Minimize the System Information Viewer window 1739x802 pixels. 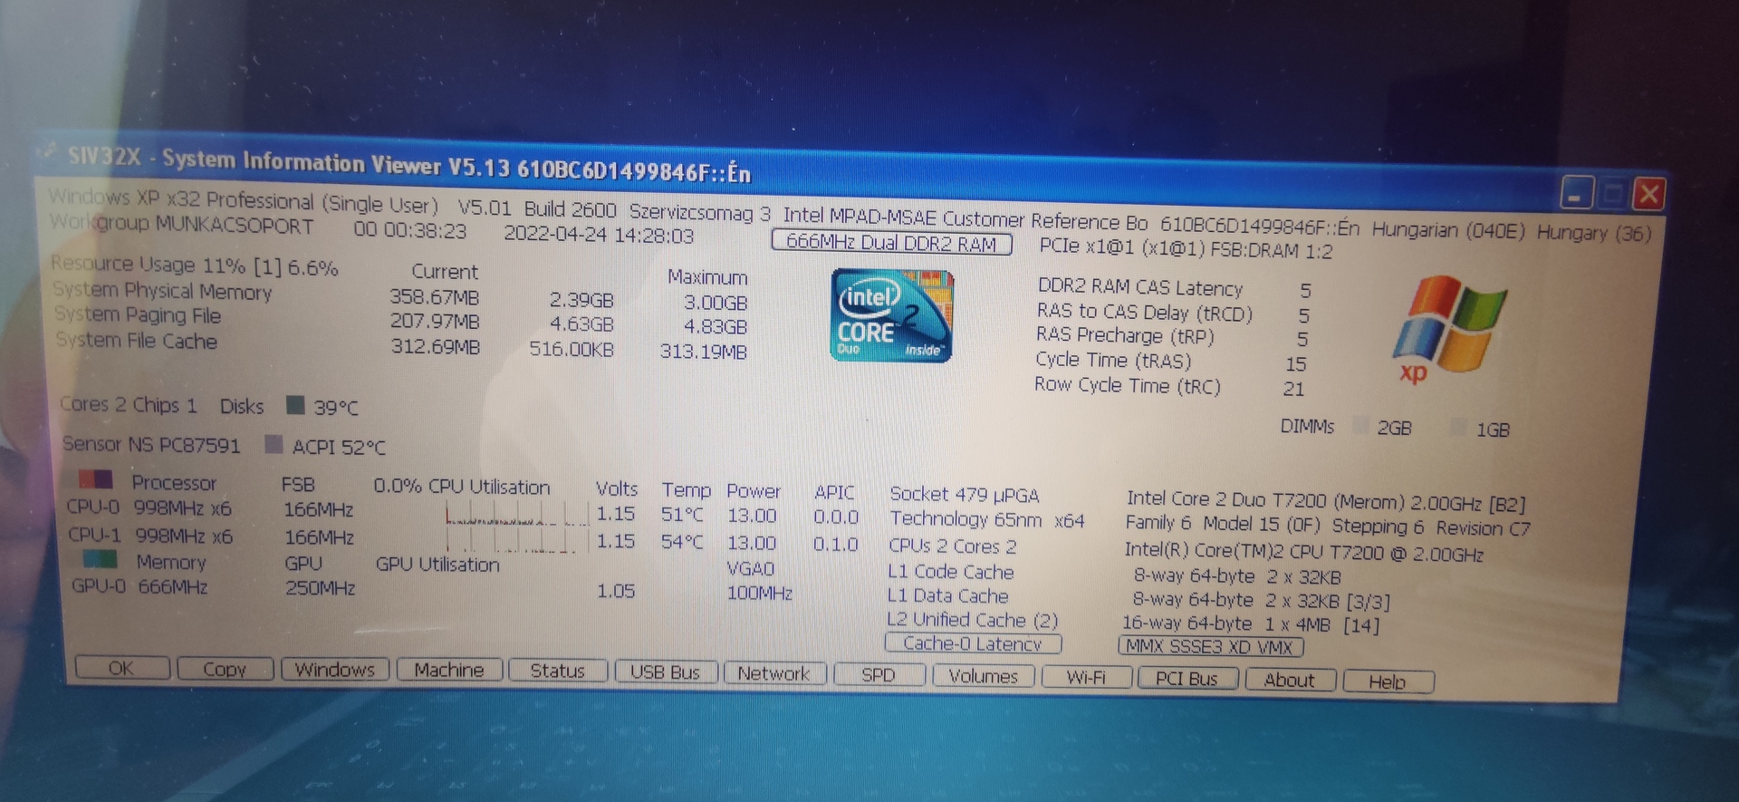(x=1577, y=193)
